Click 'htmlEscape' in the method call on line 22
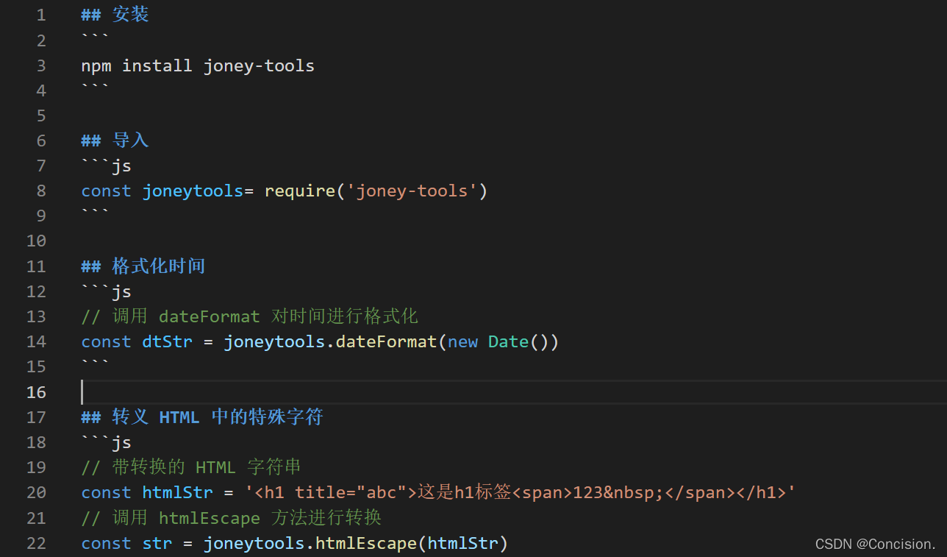Image resolution: width=947 pixels, height=557 pixels. coord(366,543)
